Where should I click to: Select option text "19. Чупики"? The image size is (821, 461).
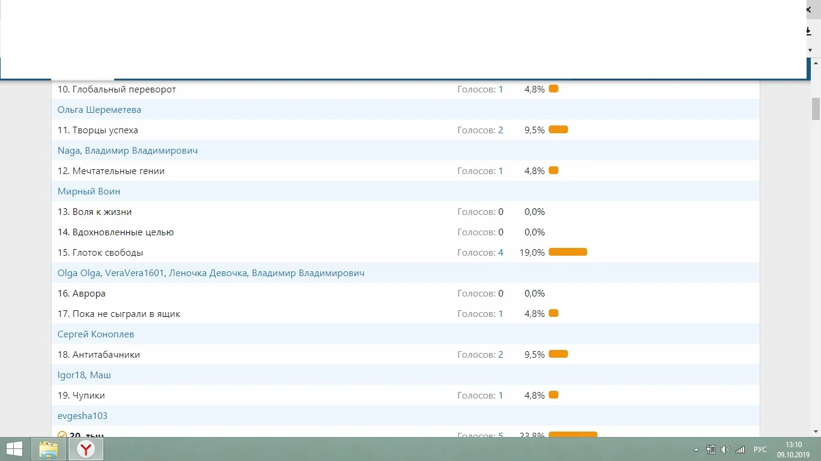click(x=81, y=396)
